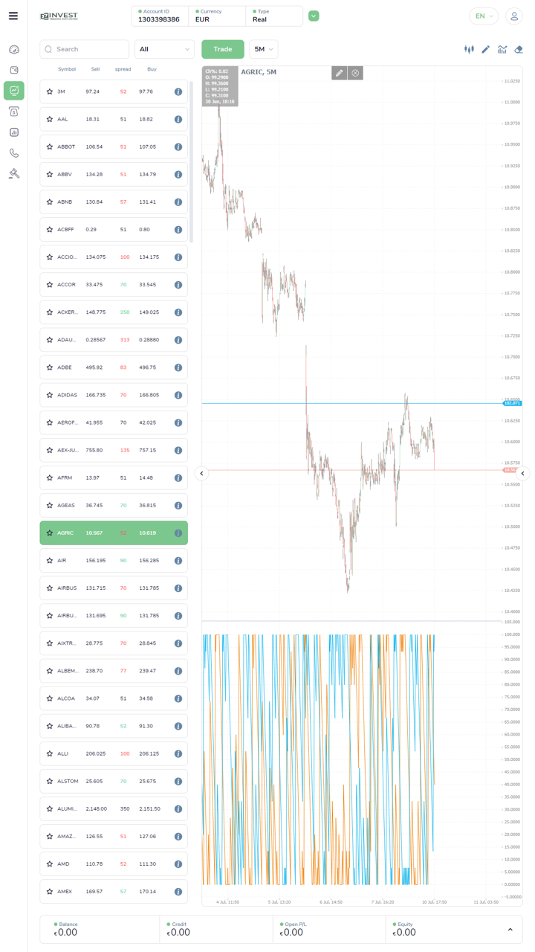Open the dashboard gauge sidebar icon
Screen dimensions: 535x952
(13, 50)
